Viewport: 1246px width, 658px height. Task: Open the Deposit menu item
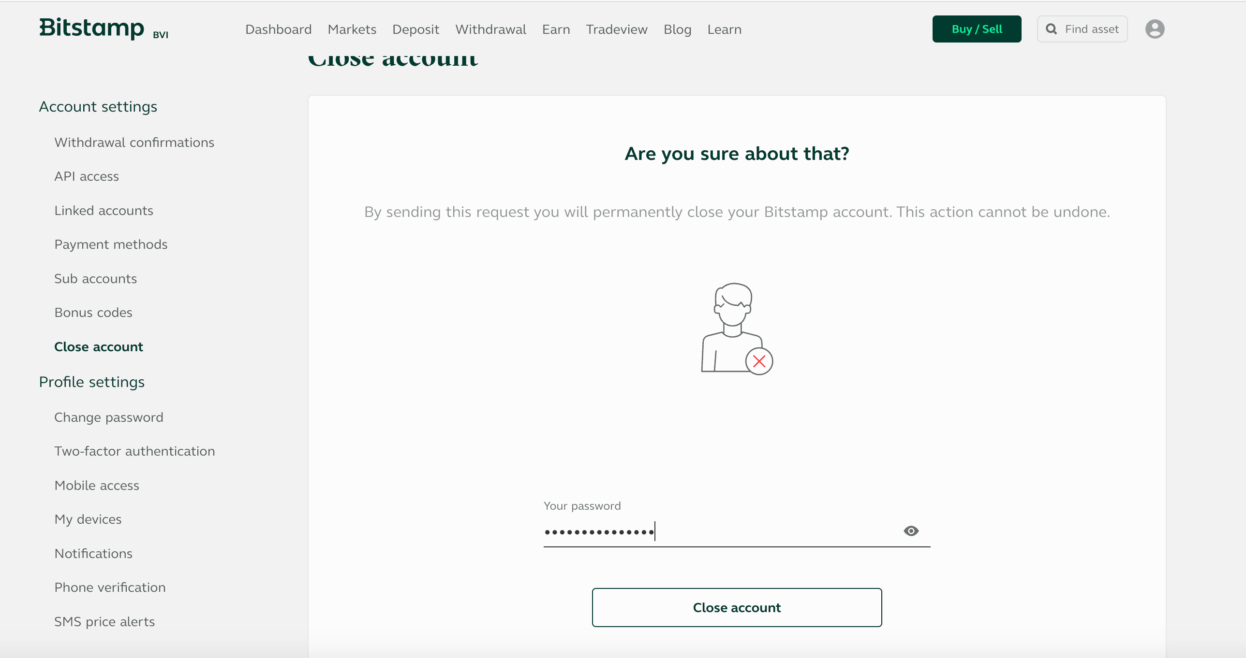point(415,29)
